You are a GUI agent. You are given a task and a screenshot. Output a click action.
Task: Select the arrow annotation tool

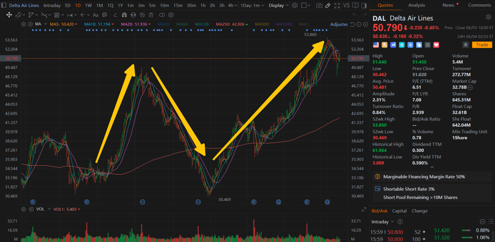point(83,15)
